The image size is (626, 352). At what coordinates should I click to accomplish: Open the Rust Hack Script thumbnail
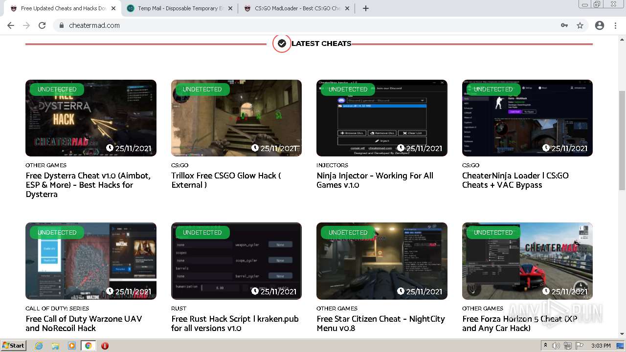236,261
